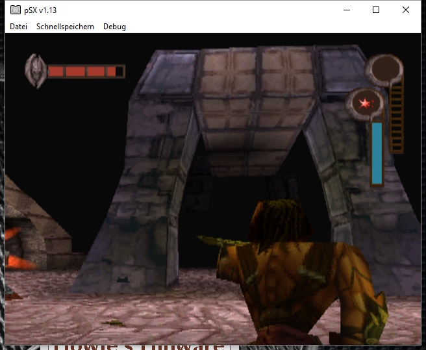
Task: Open the Debug menu
Action: point(114,27)
